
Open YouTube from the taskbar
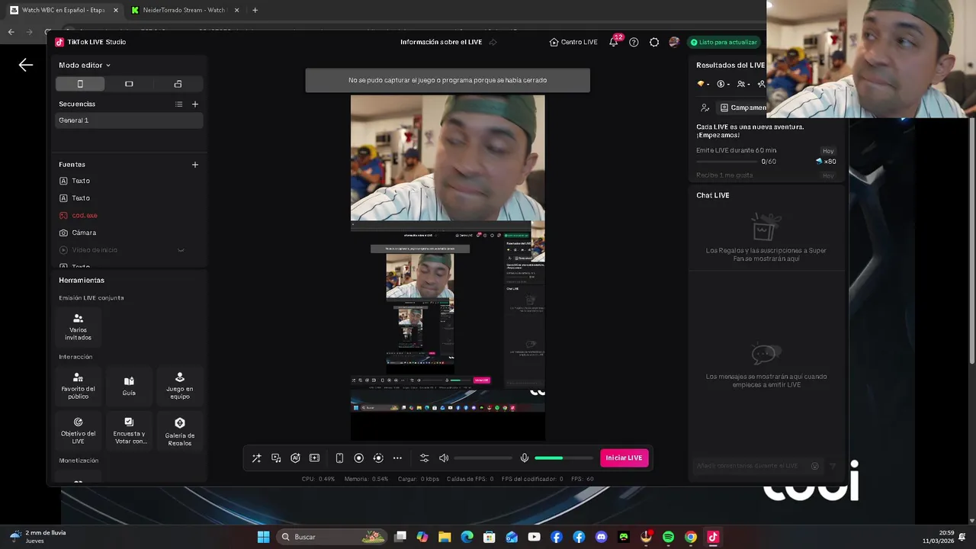pyautogui.click(x=534, y=537)
